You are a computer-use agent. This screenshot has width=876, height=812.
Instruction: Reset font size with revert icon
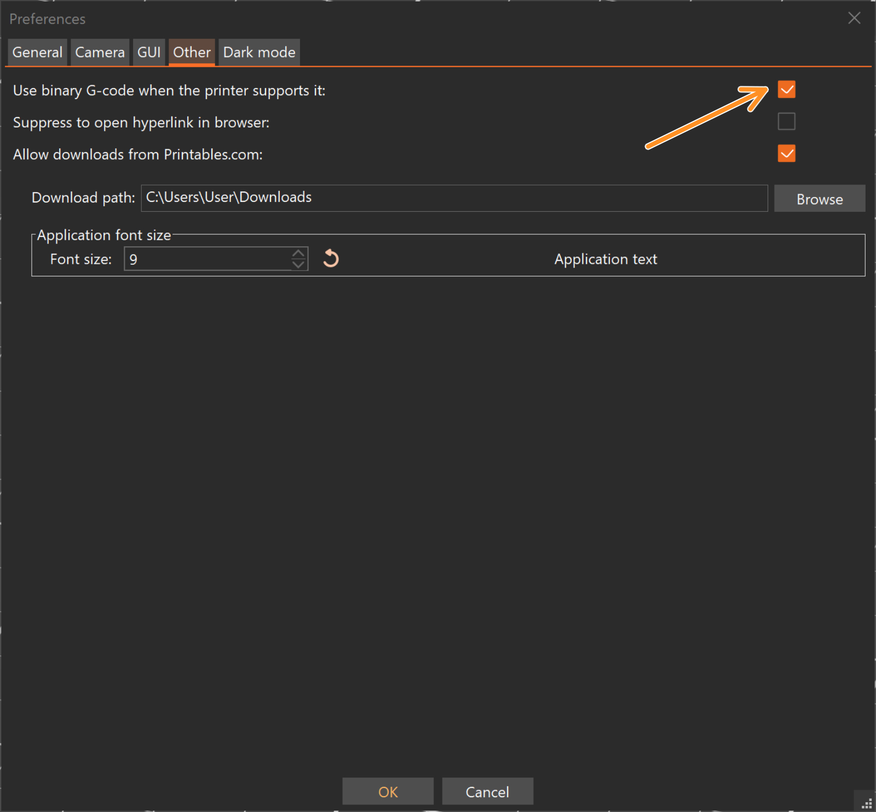click(x=331, y=258)
